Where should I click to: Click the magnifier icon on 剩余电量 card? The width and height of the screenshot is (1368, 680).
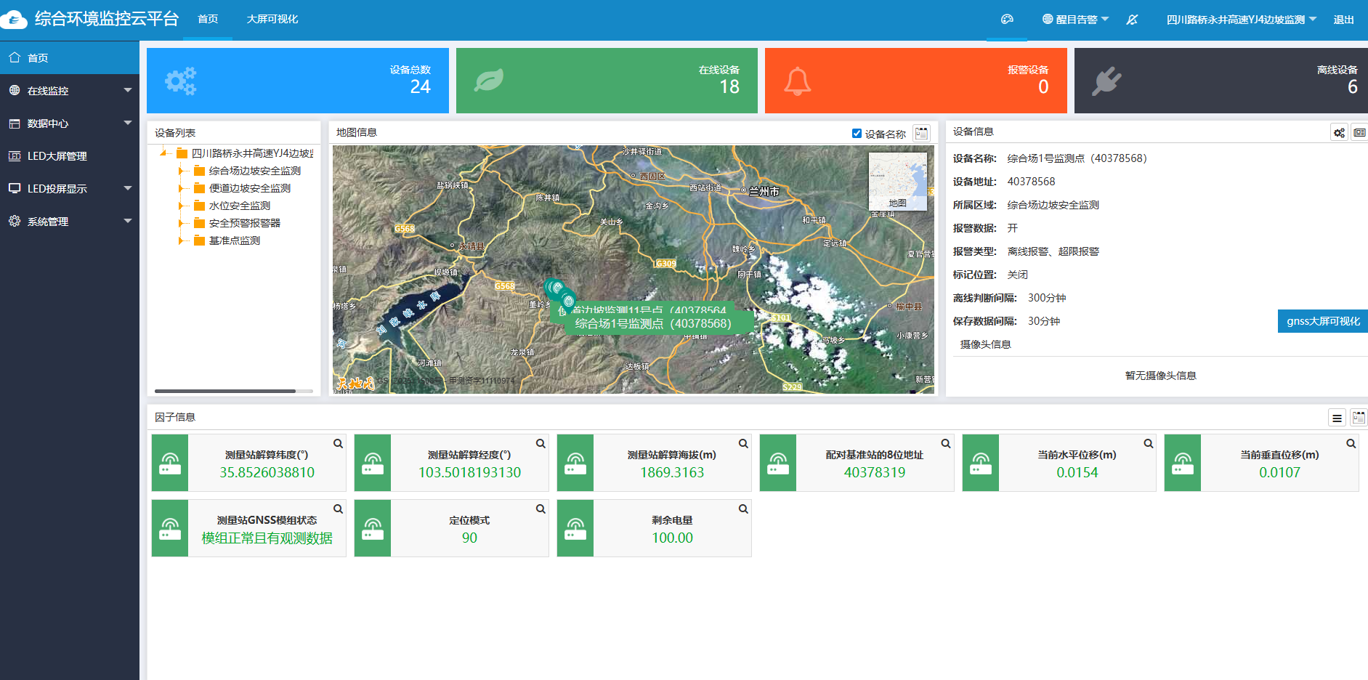click(x=743, y=509)
